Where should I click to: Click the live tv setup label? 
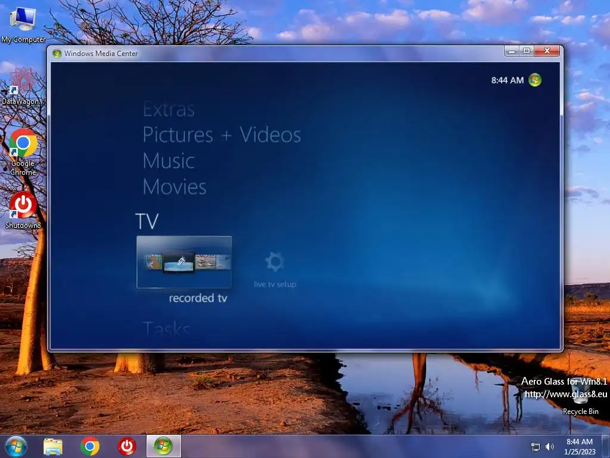[x=275, y=284]
